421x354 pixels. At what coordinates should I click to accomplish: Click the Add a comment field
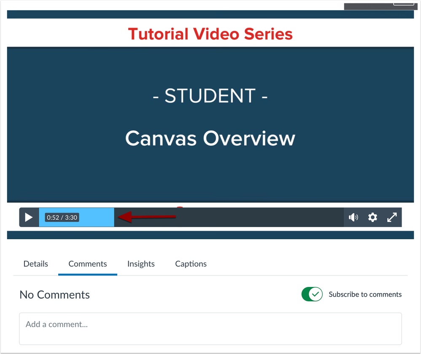[x=210, y=329]
